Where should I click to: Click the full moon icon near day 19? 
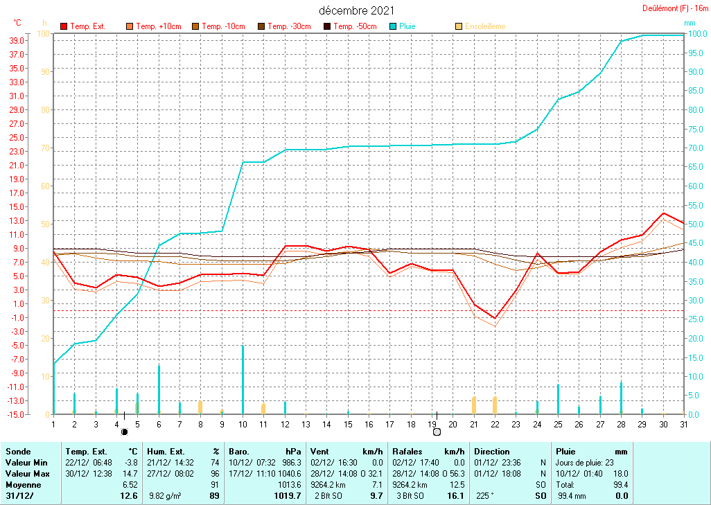[437, 432]
